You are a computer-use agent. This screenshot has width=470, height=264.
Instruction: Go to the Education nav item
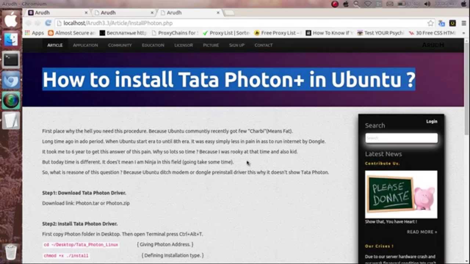coord(153,45)
